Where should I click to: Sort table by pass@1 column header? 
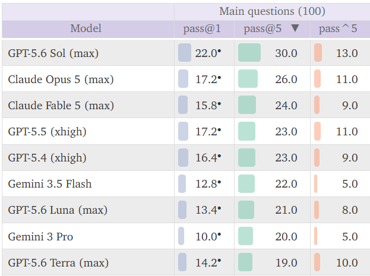click(202, 28)
